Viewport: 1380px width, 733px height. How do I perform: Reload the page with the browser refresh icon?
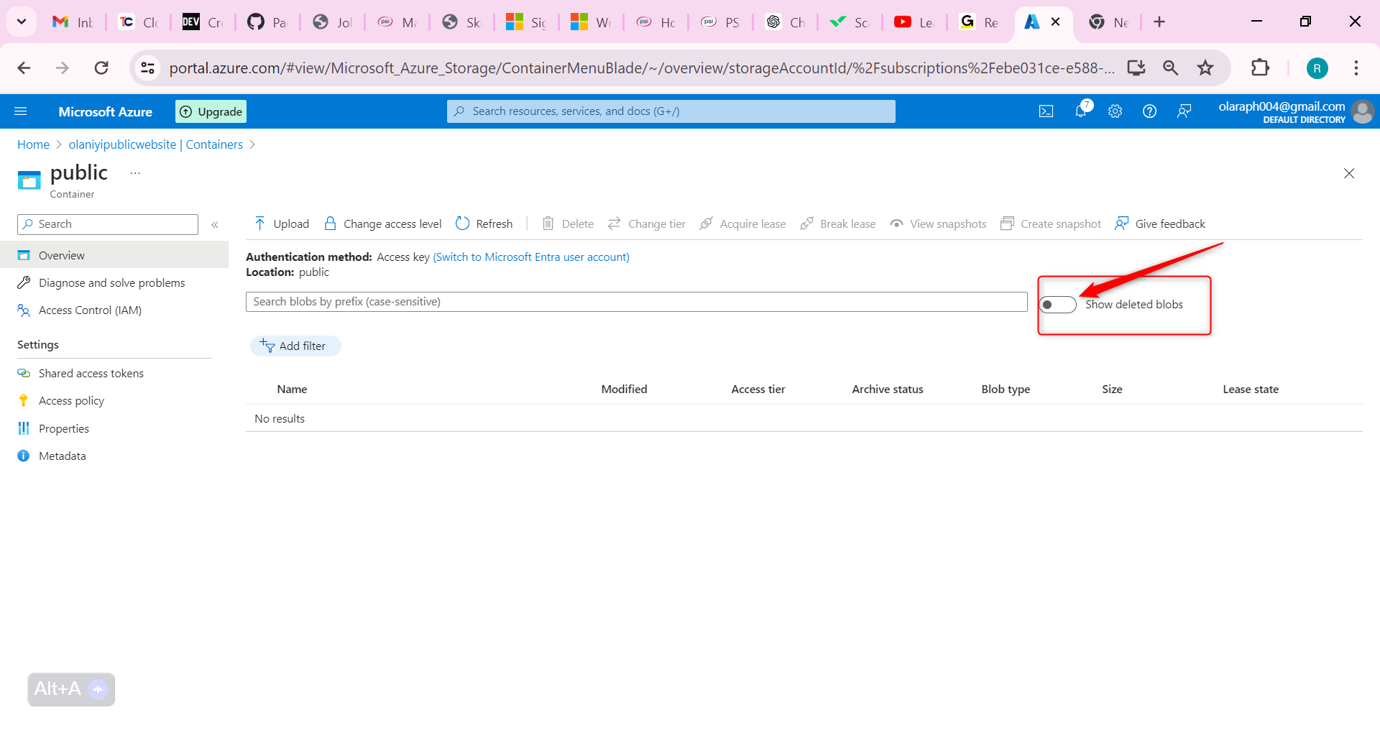point(101,68)
